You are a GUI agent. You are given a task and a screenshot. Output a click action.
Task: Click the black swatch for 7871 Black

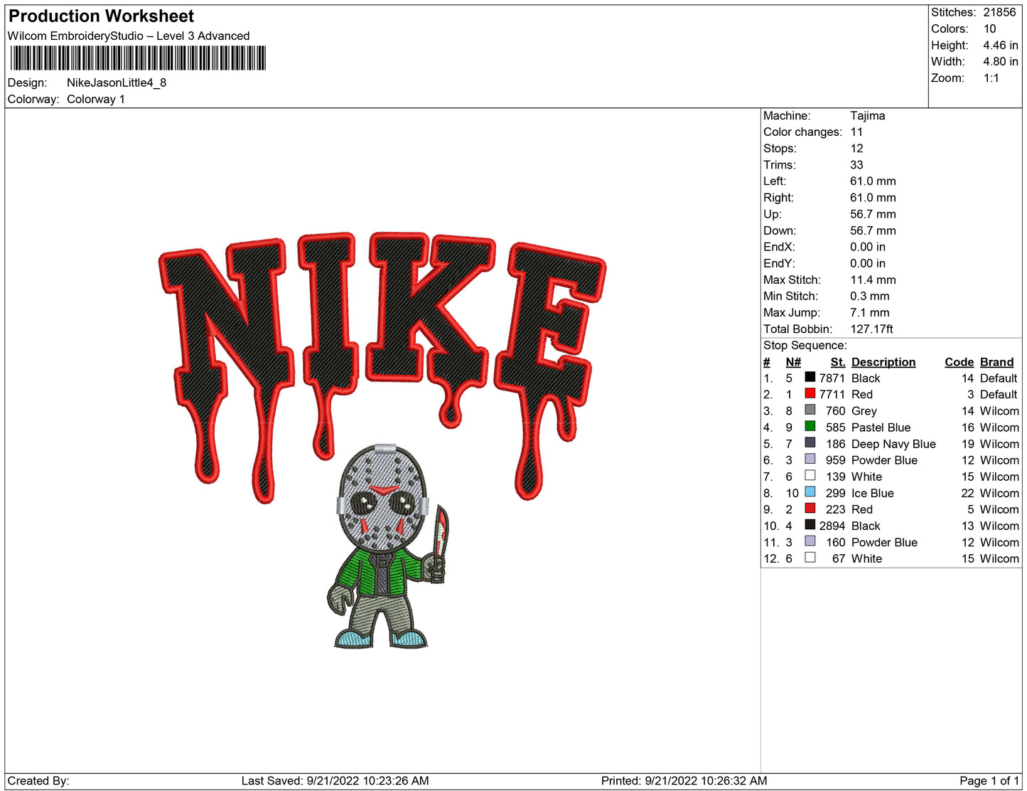810,377
